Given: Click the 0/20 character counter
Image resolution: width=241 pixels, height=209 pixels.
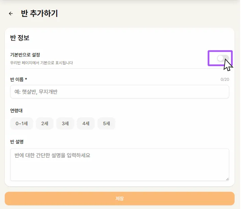Looking at the screenshot, I should coord(225,79).
